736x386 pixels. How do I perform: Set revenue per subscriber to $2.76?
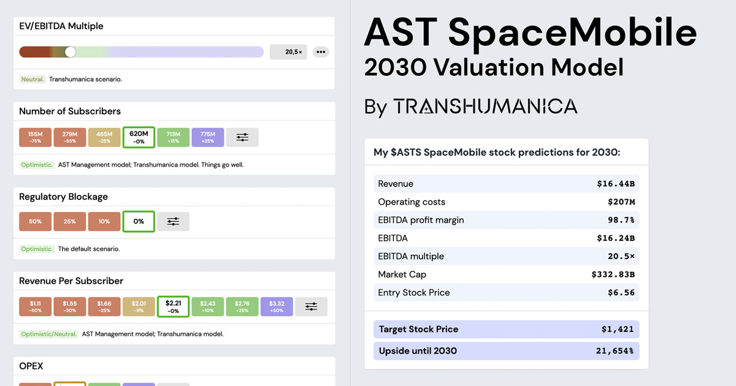[242, 306]
